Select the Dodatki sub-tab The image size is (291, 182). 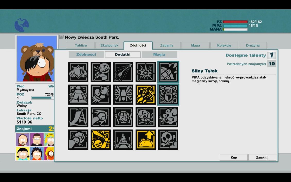[x=123, y=55]
